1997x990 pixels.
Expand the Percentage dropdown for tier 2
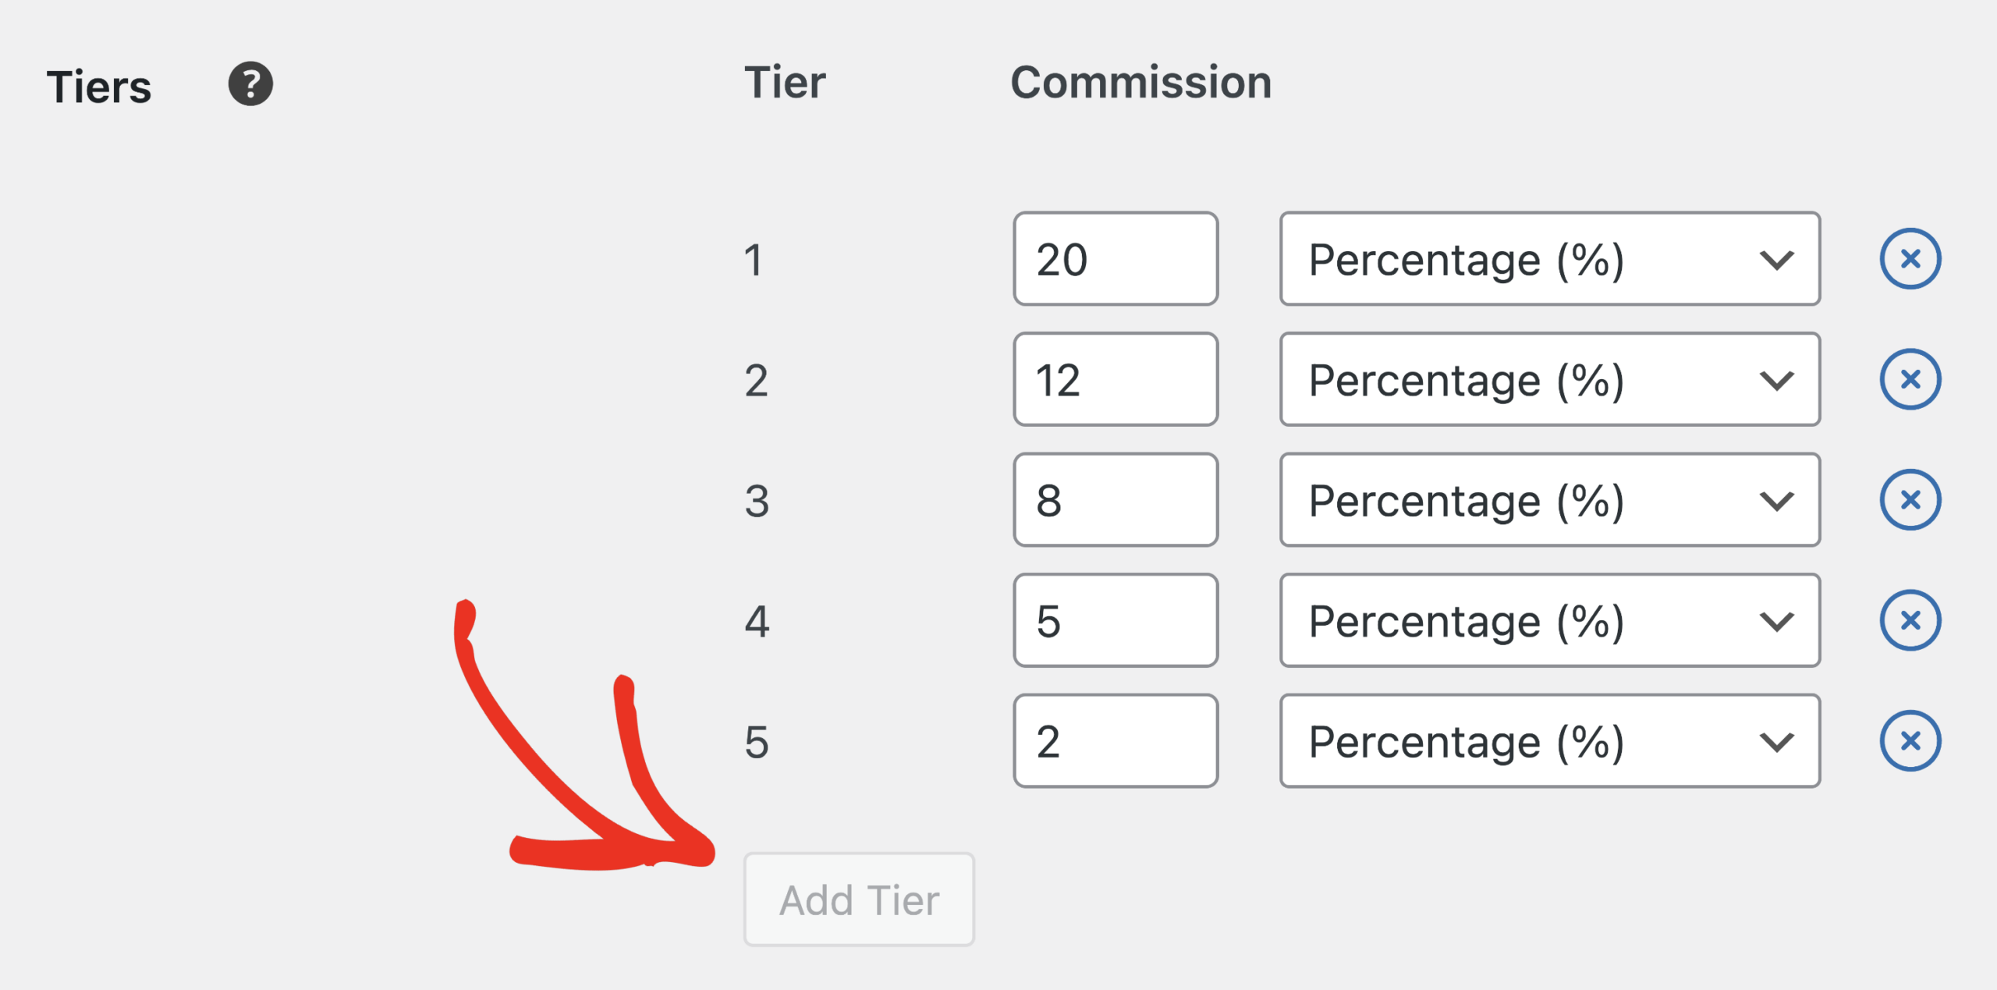pyautogui.click(x=1548, y=380)
